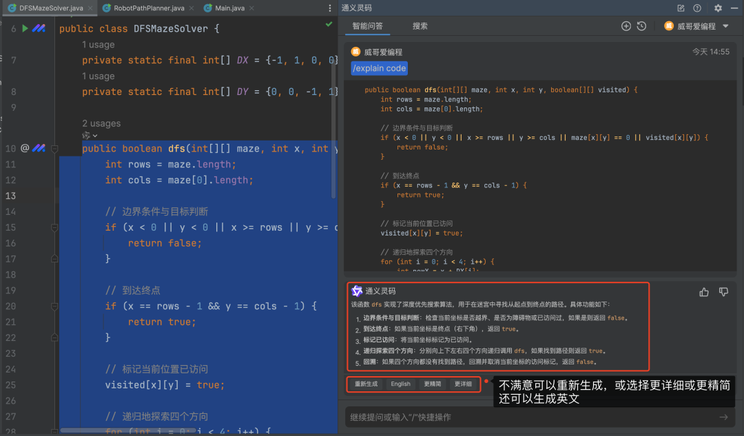Click 'visited[x][y] = true;' on line 25
This screenshot has height=436, width=744.
[165, 385]
